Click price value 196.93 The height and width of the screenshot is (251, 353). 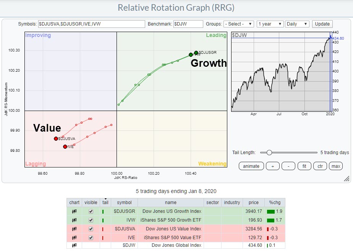(x=255, y=220)
